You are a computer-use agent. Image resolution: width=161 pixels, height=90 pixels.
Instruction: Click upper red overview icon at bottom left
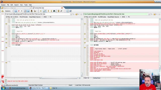[x=3, y=77]
